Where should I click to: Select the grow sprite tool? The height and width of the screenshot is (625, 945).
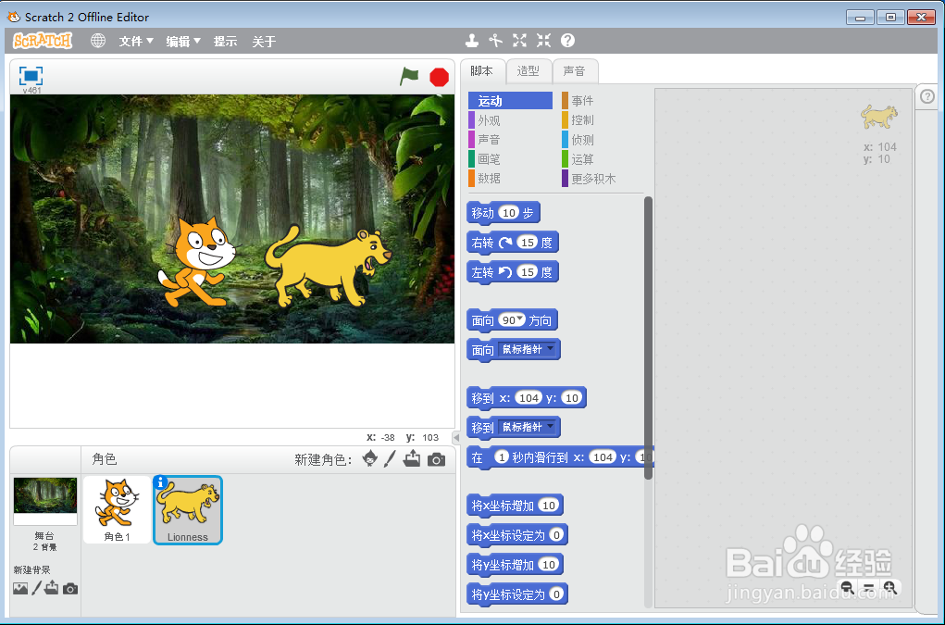point(519,41)
